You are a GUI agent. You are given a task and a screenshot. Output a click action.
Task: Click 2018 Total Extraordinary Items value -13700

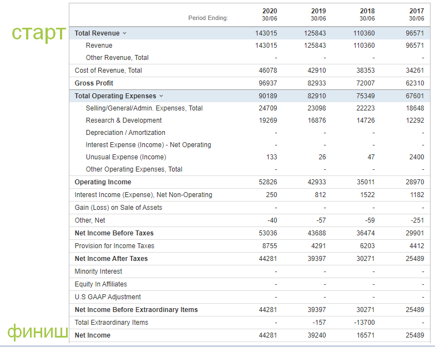click(365, 323)
